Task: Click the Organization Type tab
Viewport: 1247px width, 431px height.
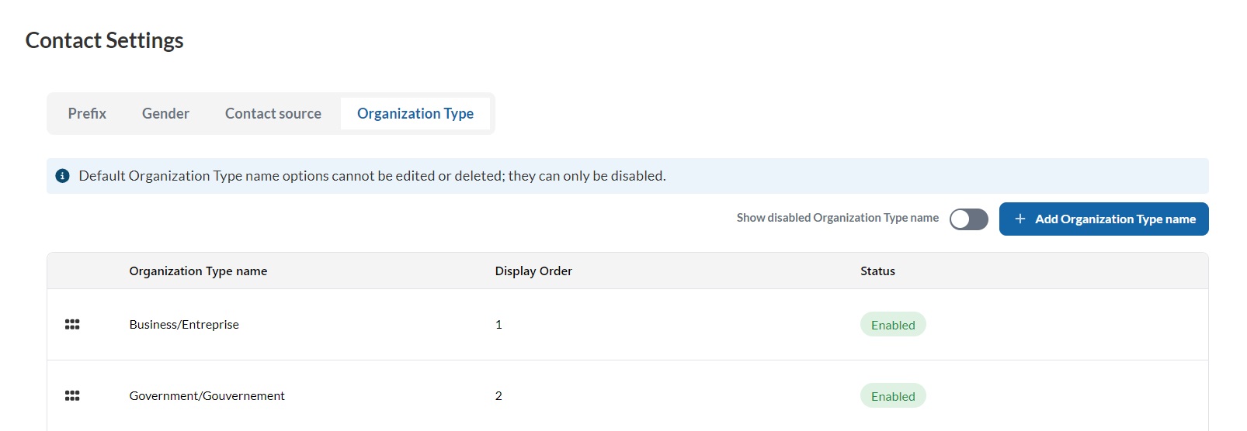Action: tap(415, 114)
